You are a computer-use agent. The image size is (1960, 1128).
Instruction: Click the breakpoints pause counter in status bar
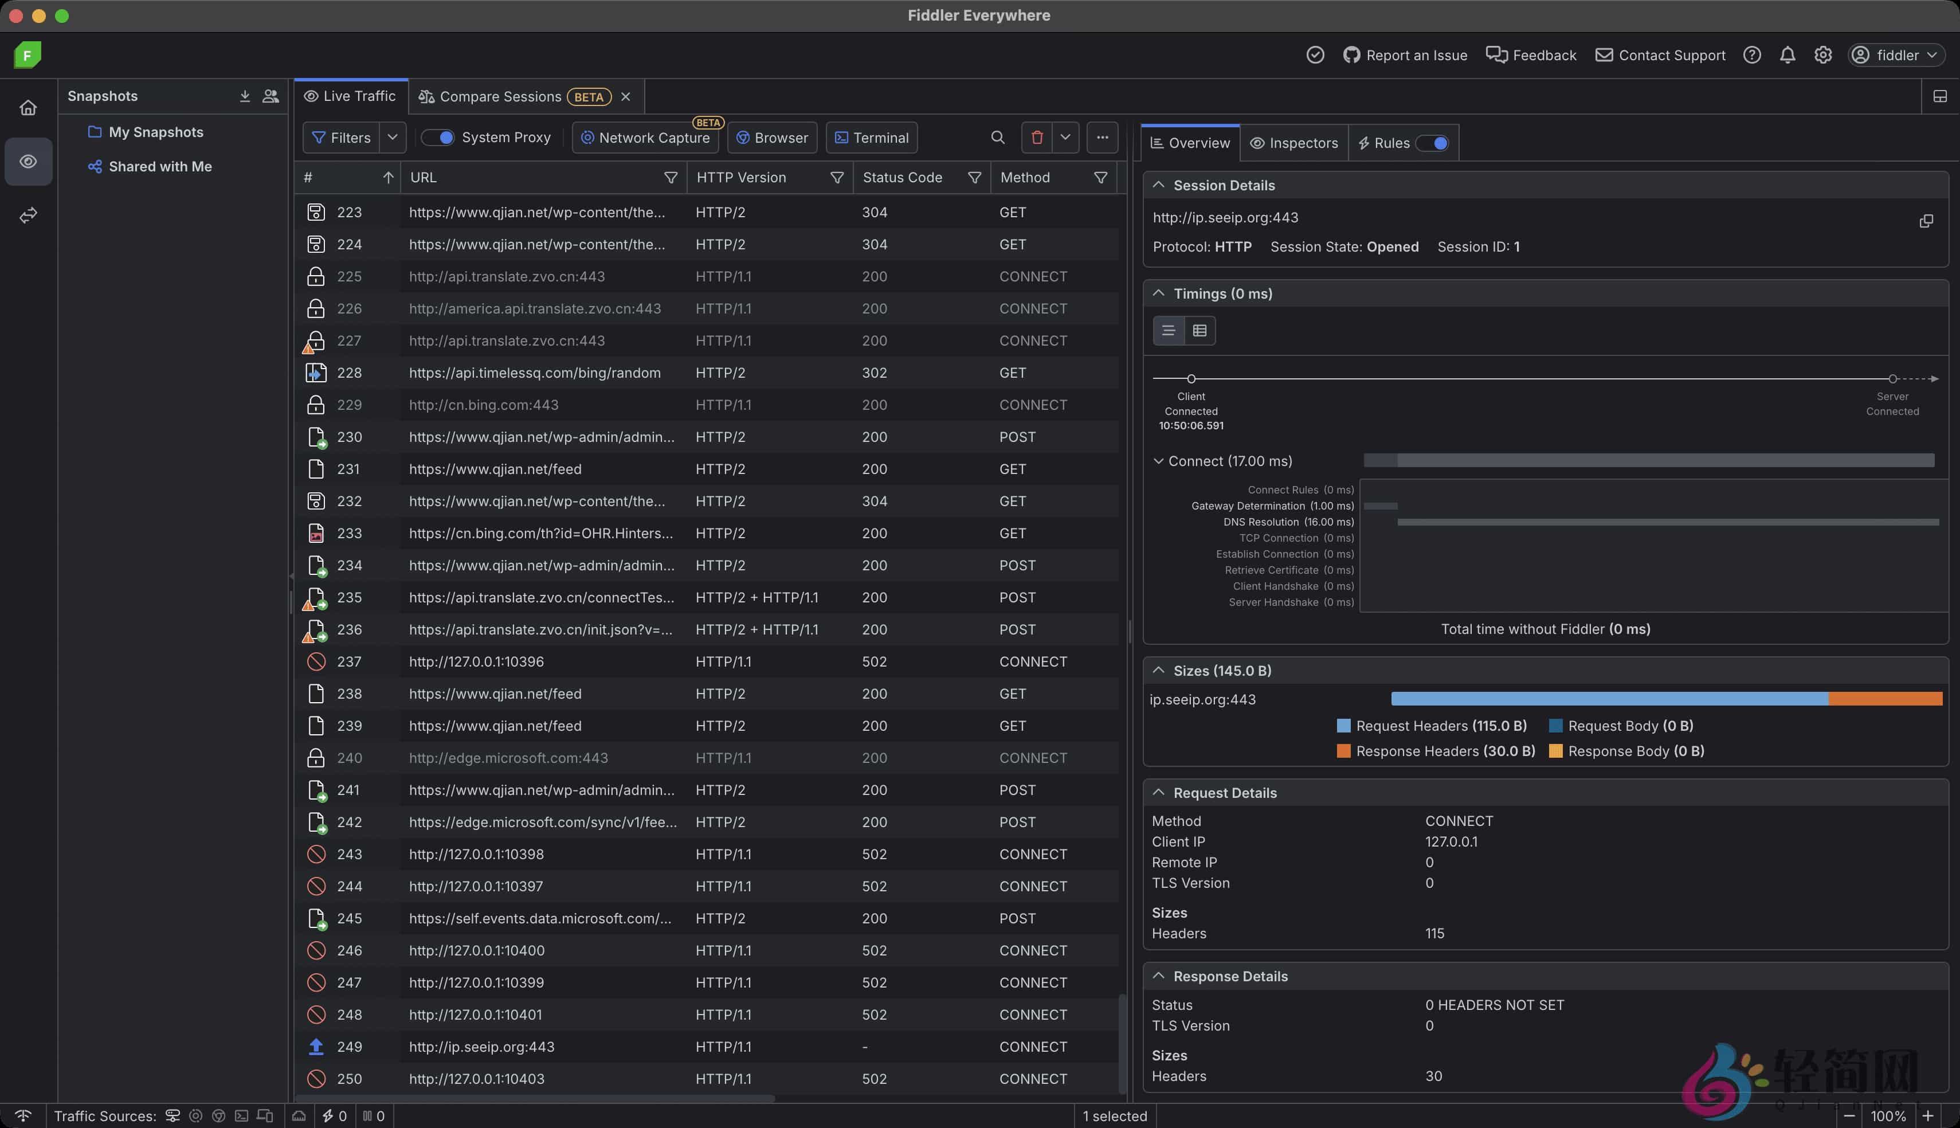pos(373,1115)
